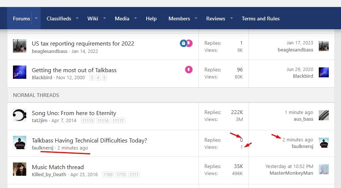Open last-poster Blackbird under Jun 29, 2020
341x188 pixels.
[303, 76]
